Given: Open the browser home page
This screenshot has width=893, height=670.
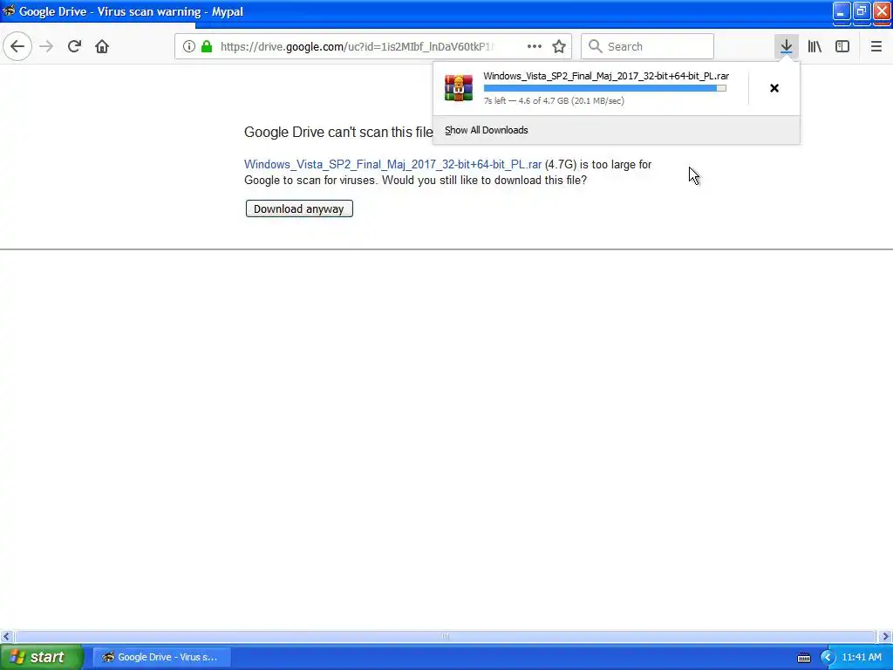Looking at the screenshot, I should pos(102,46).
